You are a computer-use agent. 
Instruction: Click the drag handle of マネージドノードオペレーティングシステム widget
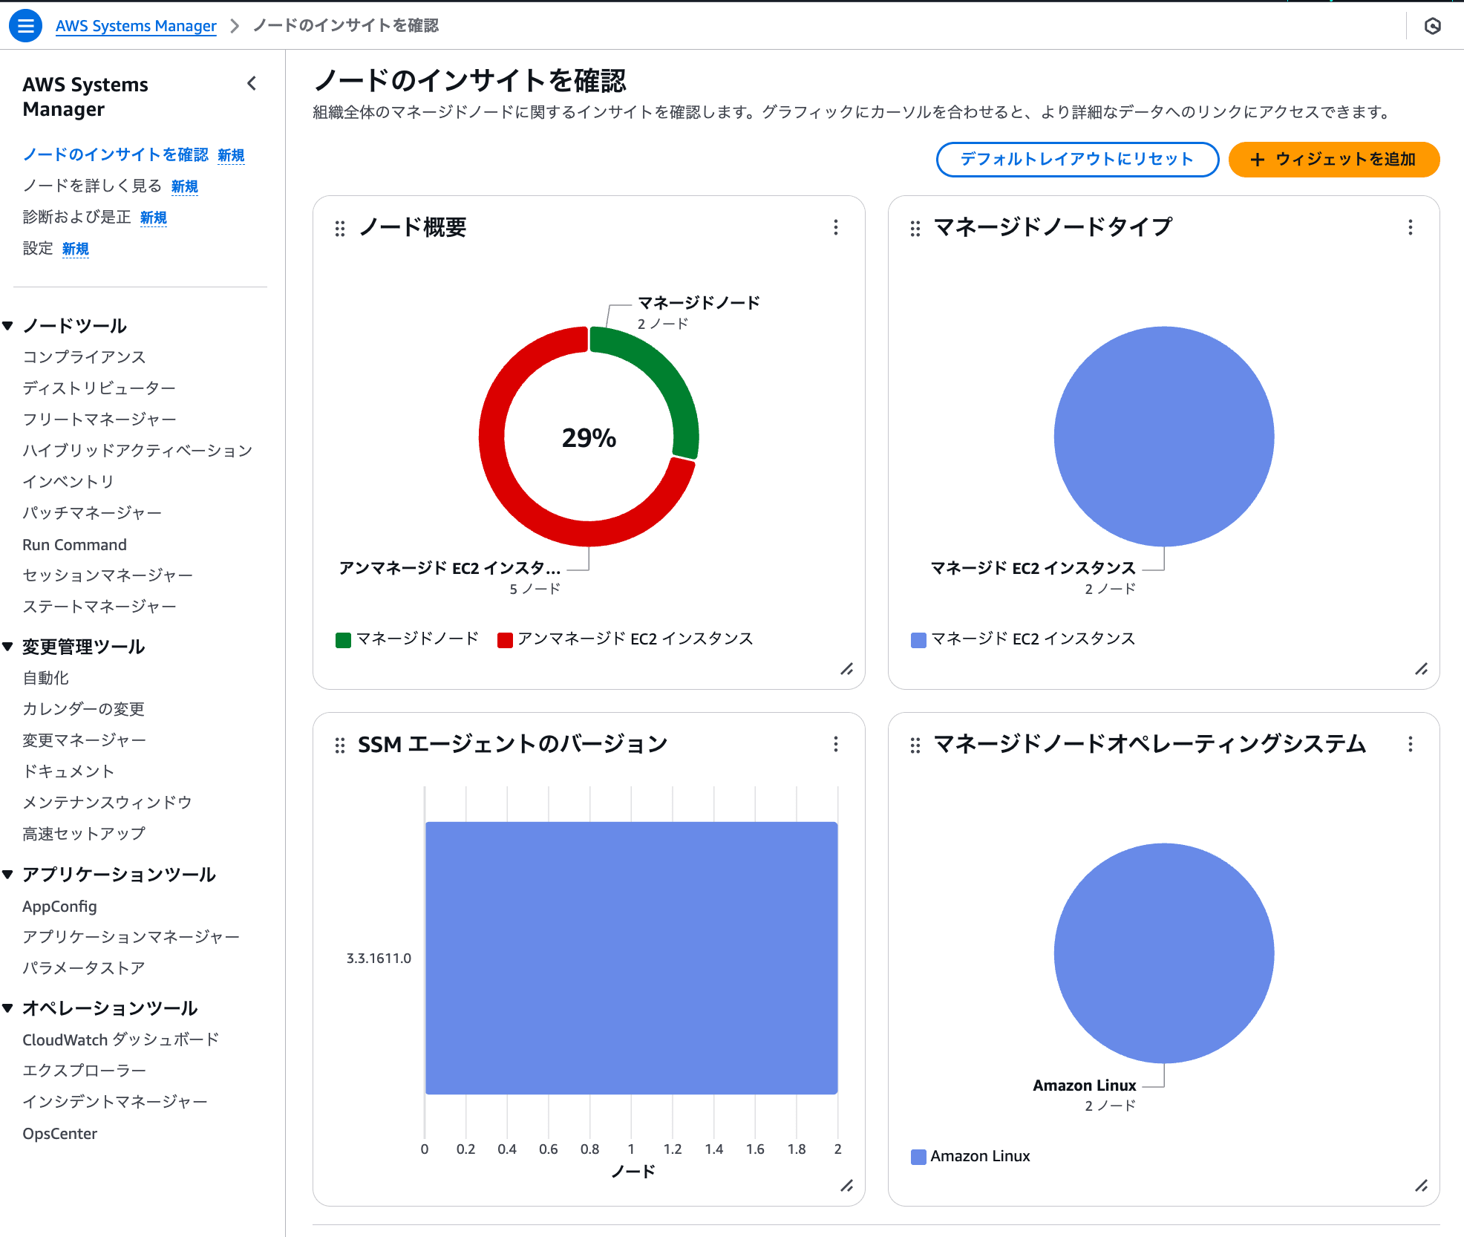(x=915, y=745)
